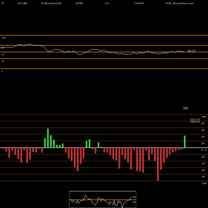Click the SI & MR header label

click(x=22, y=3)
